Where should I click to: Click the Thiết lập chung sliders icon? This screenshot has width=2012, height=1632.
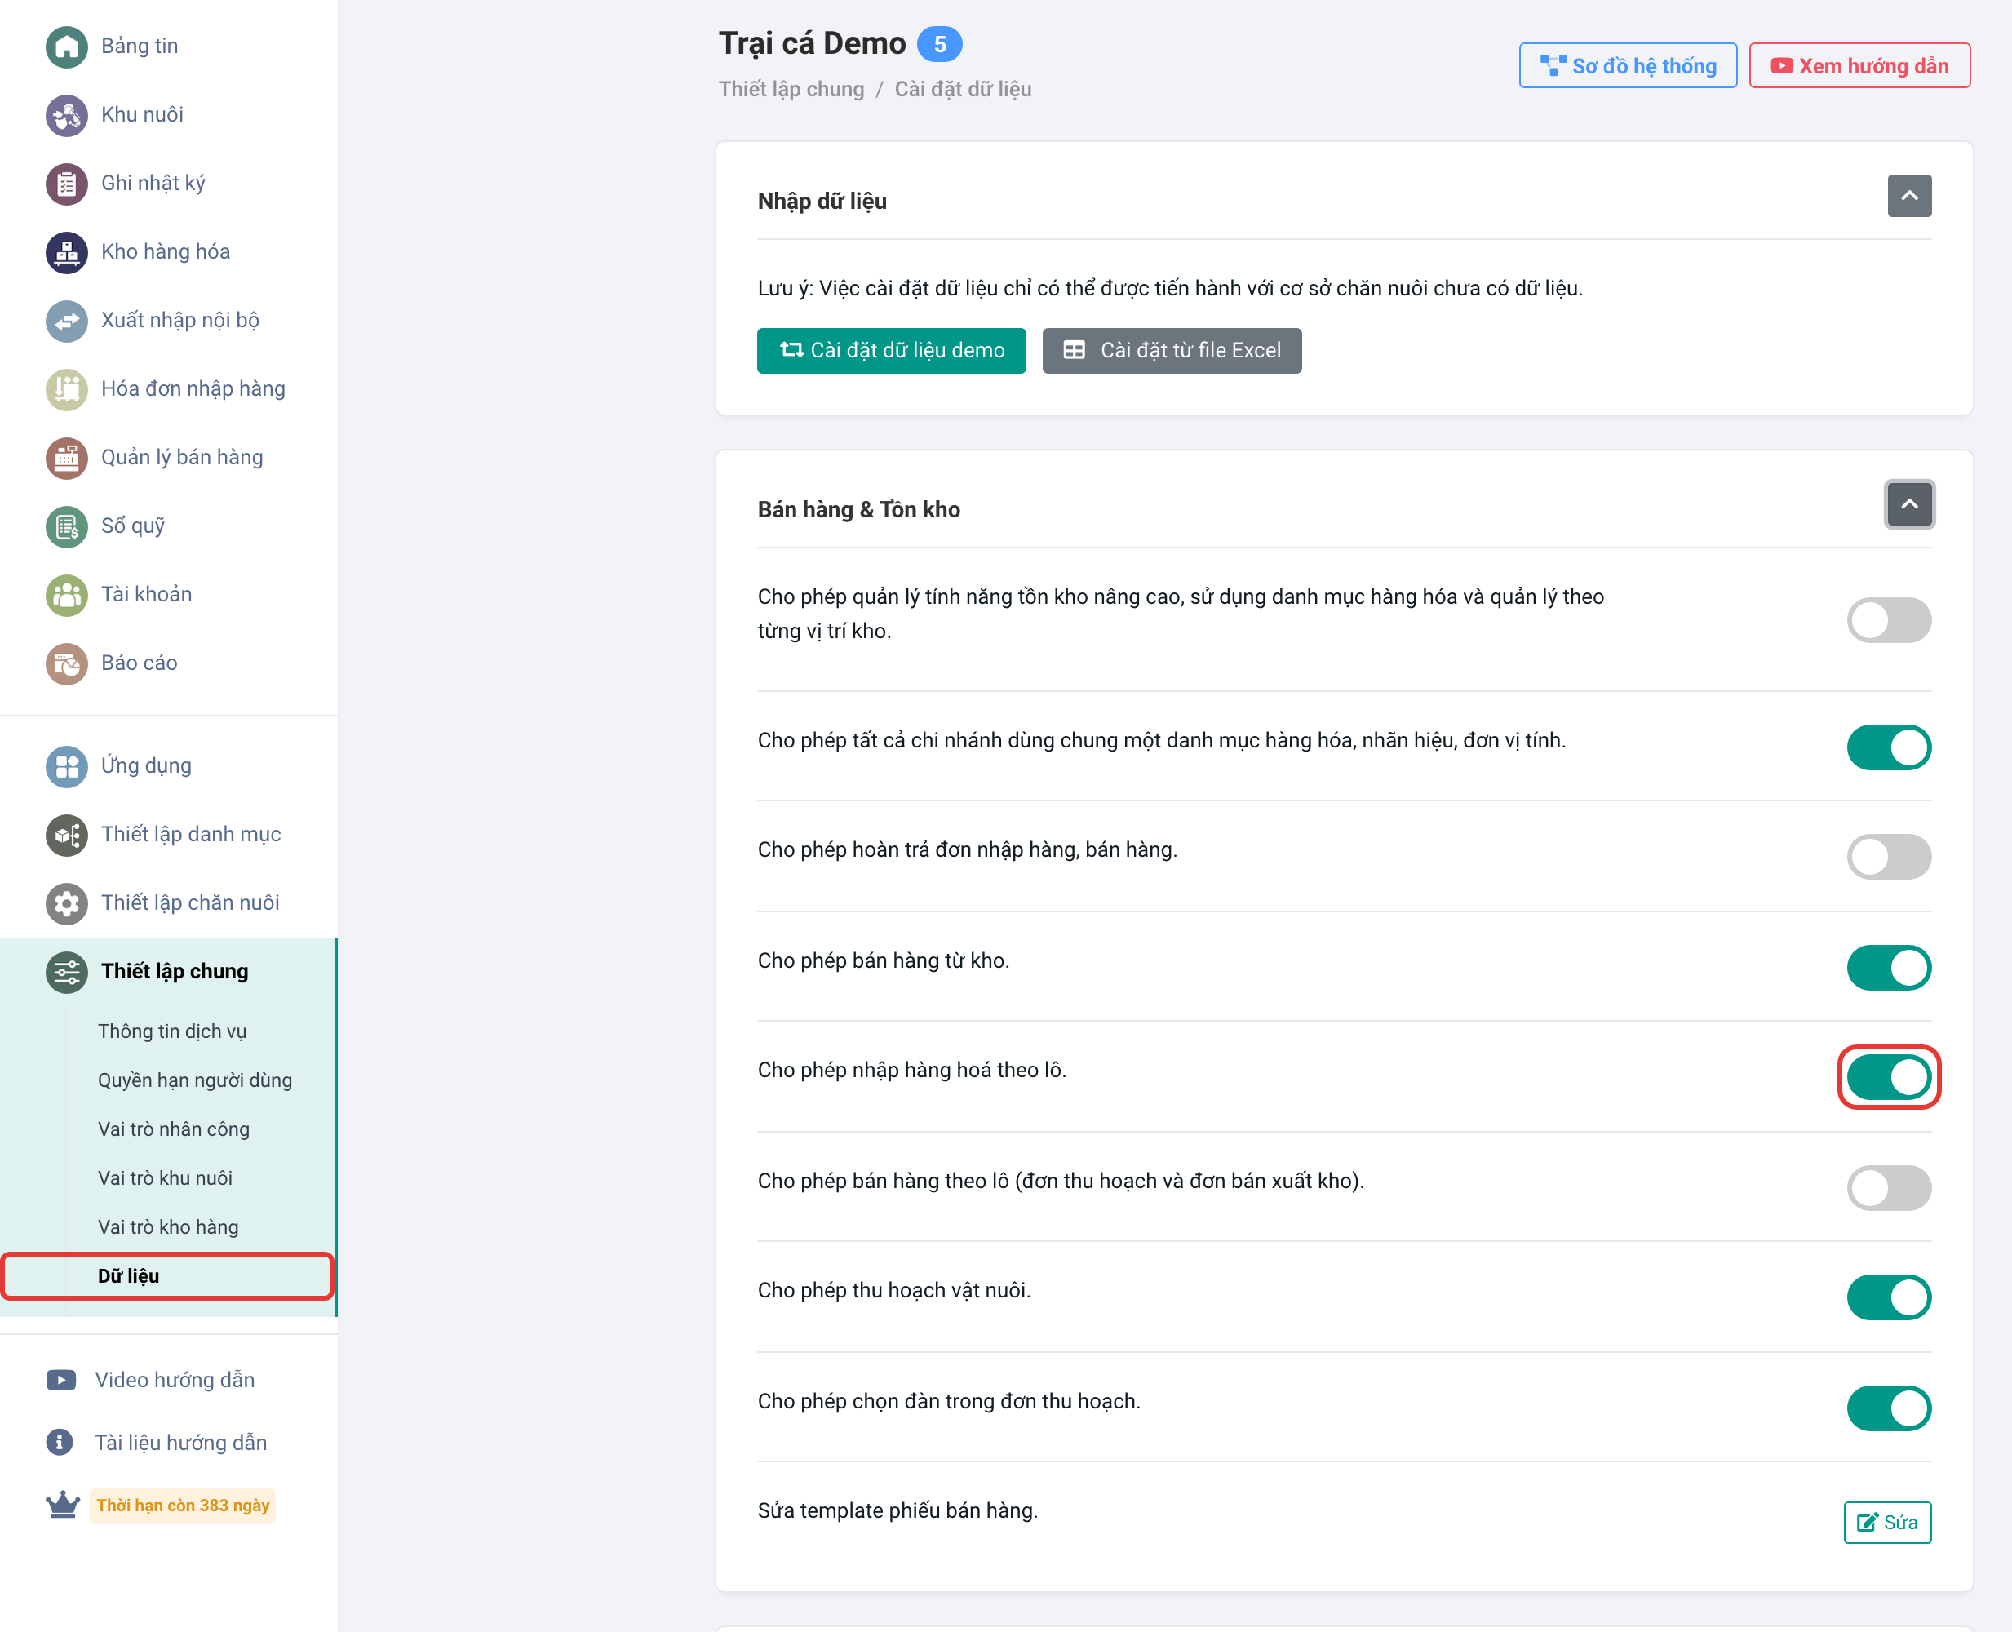(x=67, y=972)
